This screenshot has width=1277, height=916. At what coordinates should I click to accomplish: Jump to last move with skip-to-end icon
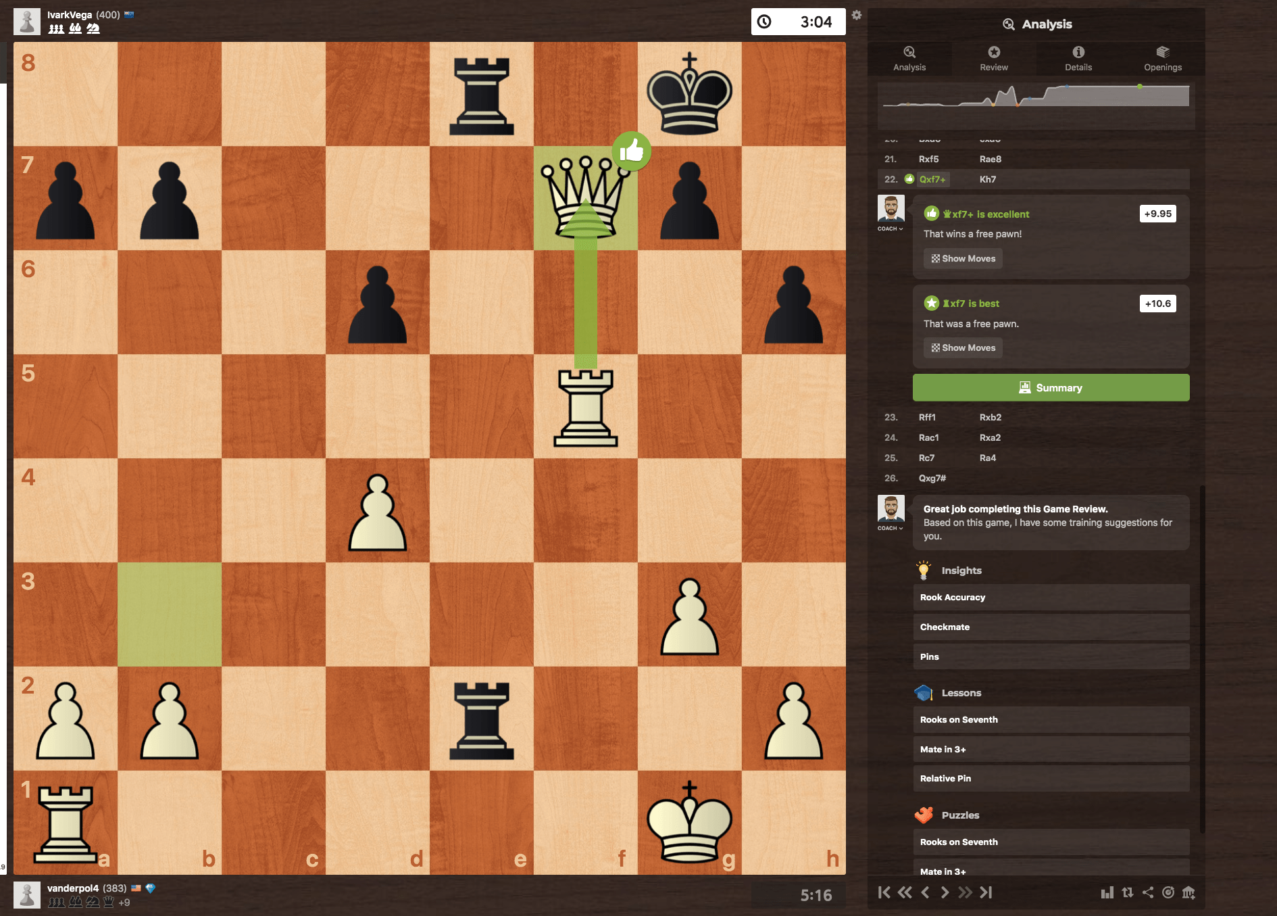(986, 892)
